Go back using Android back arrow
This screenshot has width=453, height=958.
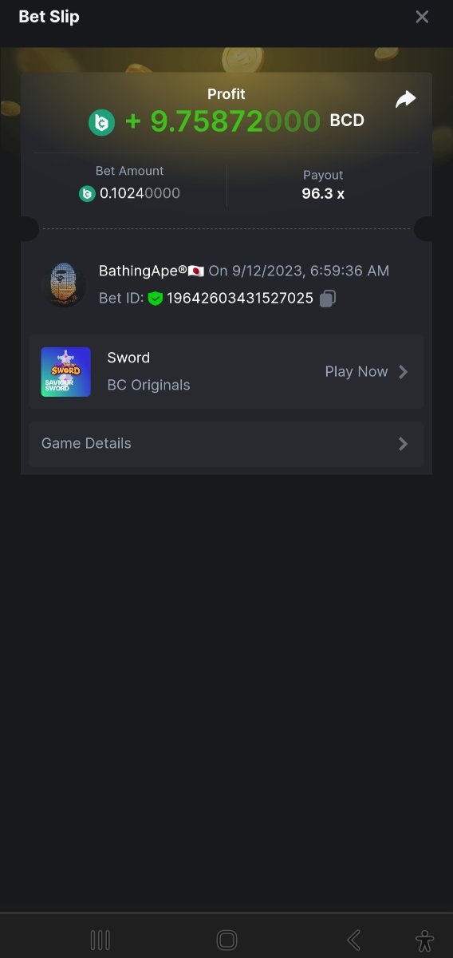(354, 940)
